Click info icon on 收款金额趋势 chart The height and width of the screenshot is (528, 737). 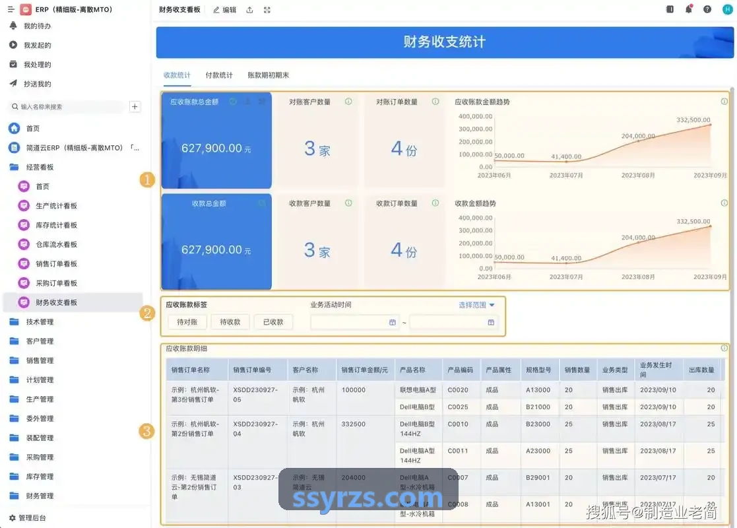pos(724,203)
